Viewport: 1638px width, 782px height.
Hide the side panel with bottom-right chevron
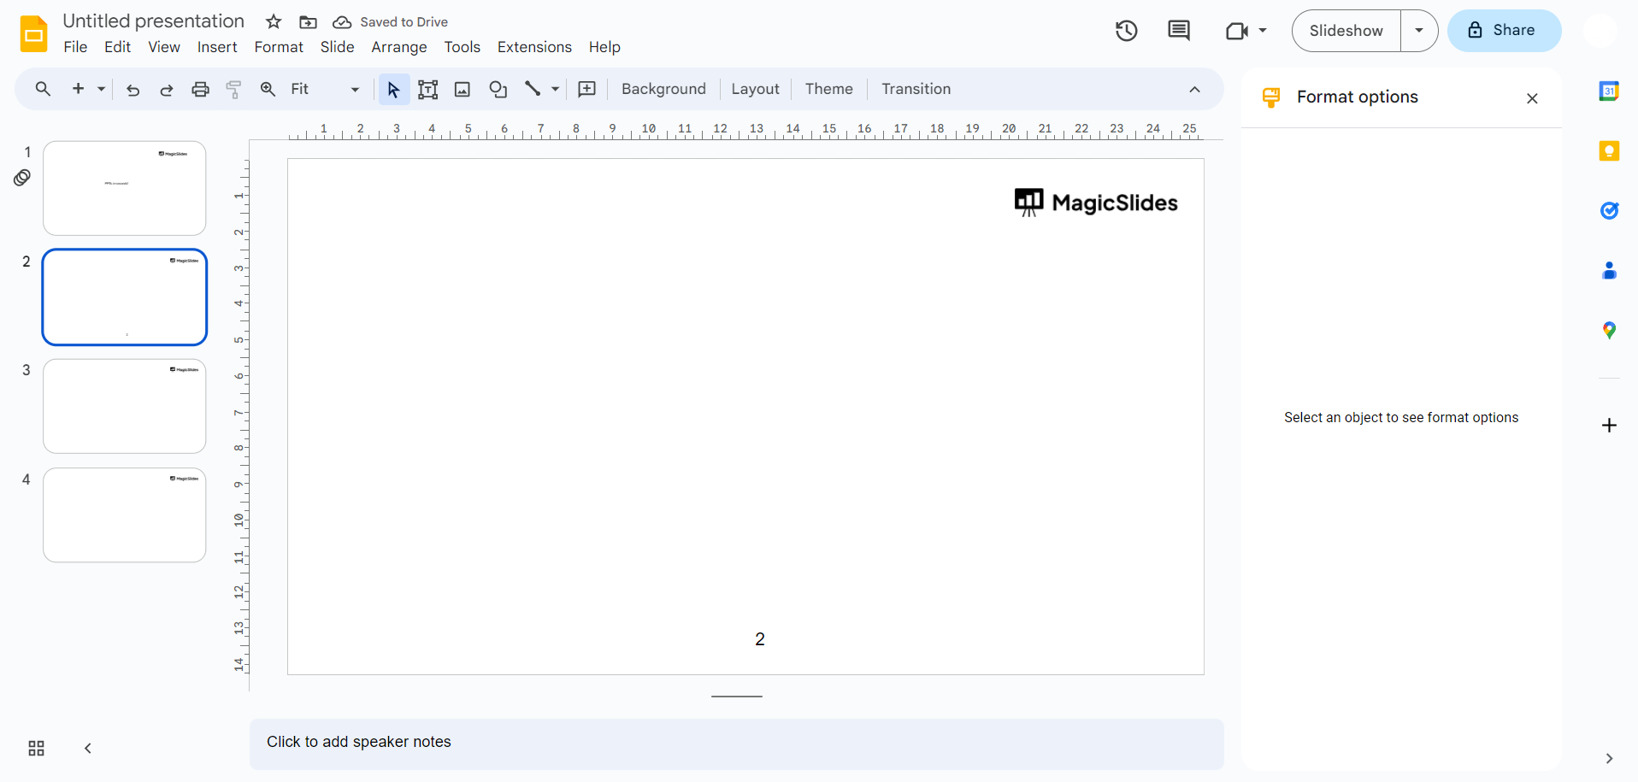point(1609,758)
